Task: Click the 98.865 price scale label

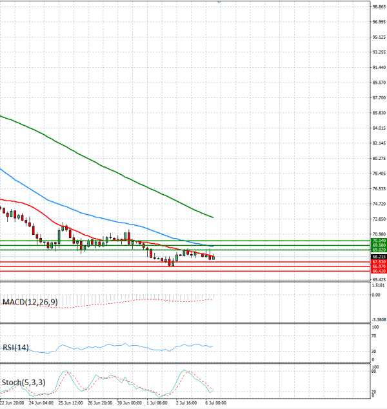Action: coord(379,7)
